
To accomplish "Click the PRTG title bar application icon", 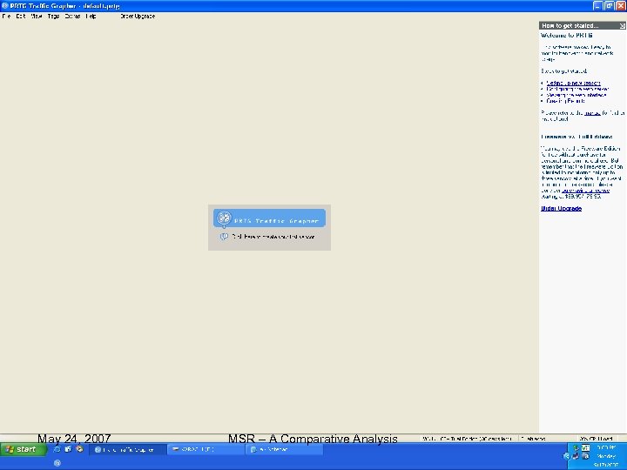I will point(5,5).
